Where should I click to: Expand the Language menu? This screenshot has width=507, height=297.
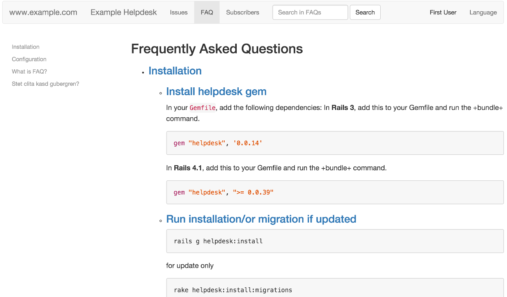[483, 12]
